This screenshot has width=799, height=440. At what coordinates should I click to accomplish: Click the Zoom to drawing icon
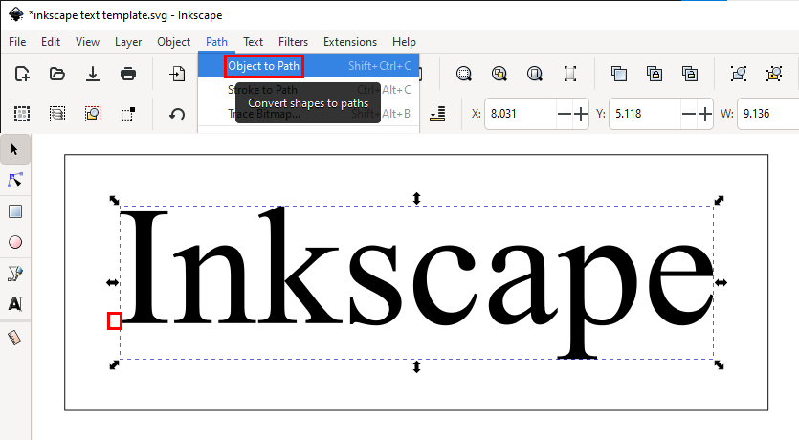[x=499, y=74]
